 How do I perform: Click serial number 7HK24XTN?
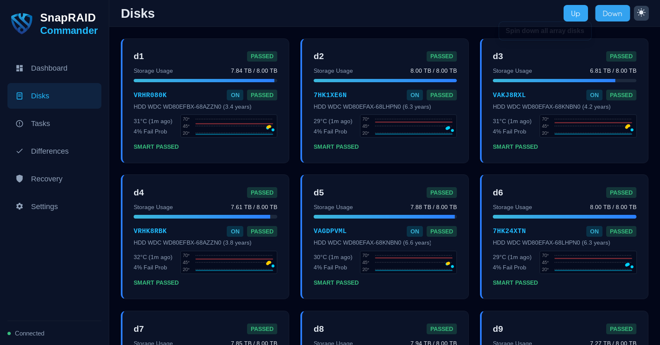click(x=509, y=231)
